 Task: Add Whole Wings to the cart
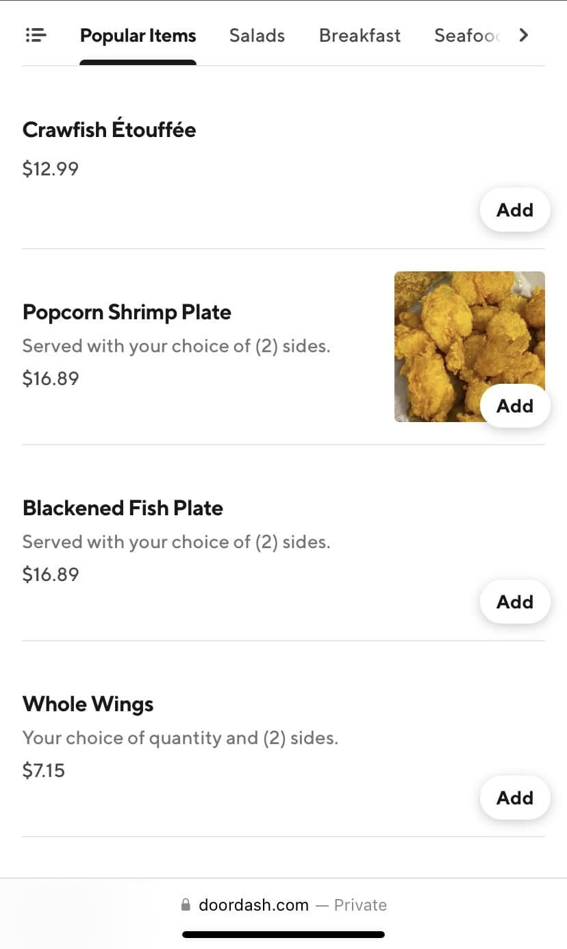click(x=514, y=798)
